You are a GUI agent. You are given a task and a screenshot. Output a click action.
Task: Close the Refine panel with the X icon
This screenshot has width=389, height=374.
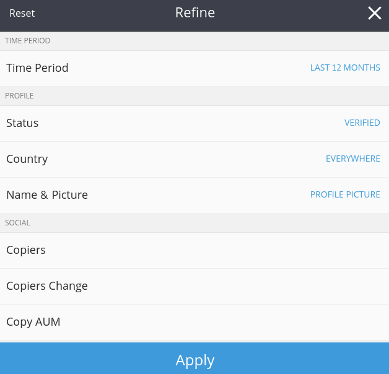tap(374, 13)
